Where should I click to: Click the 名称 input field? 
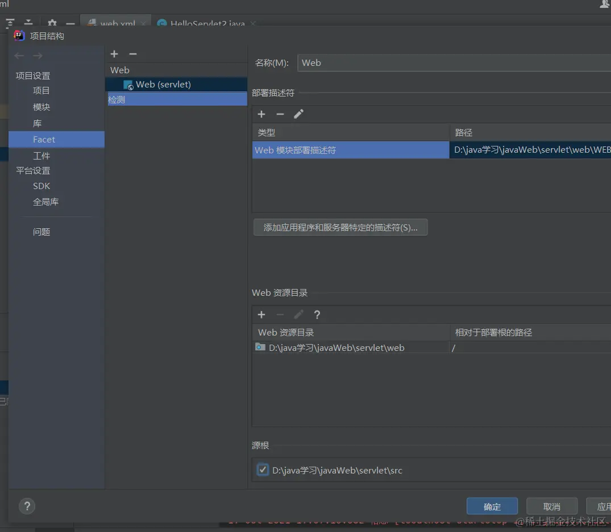coord(454,62)
